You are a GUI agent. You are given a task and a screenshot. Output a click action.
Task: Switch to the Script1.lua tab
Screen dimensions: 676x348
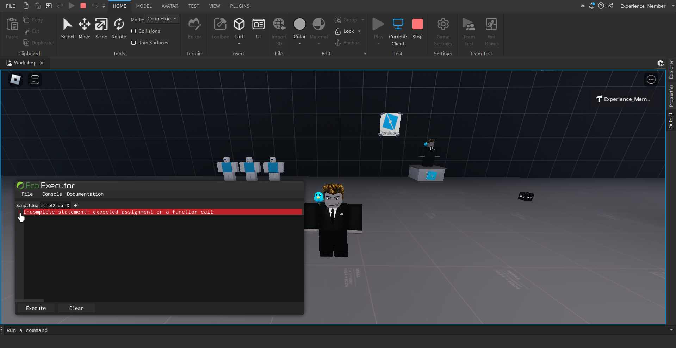(x=27, y=205)
